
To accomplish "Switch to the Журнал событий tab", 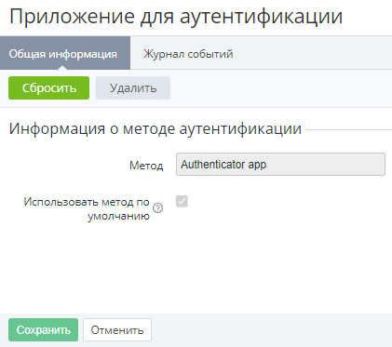I will (x=188, y=54).
